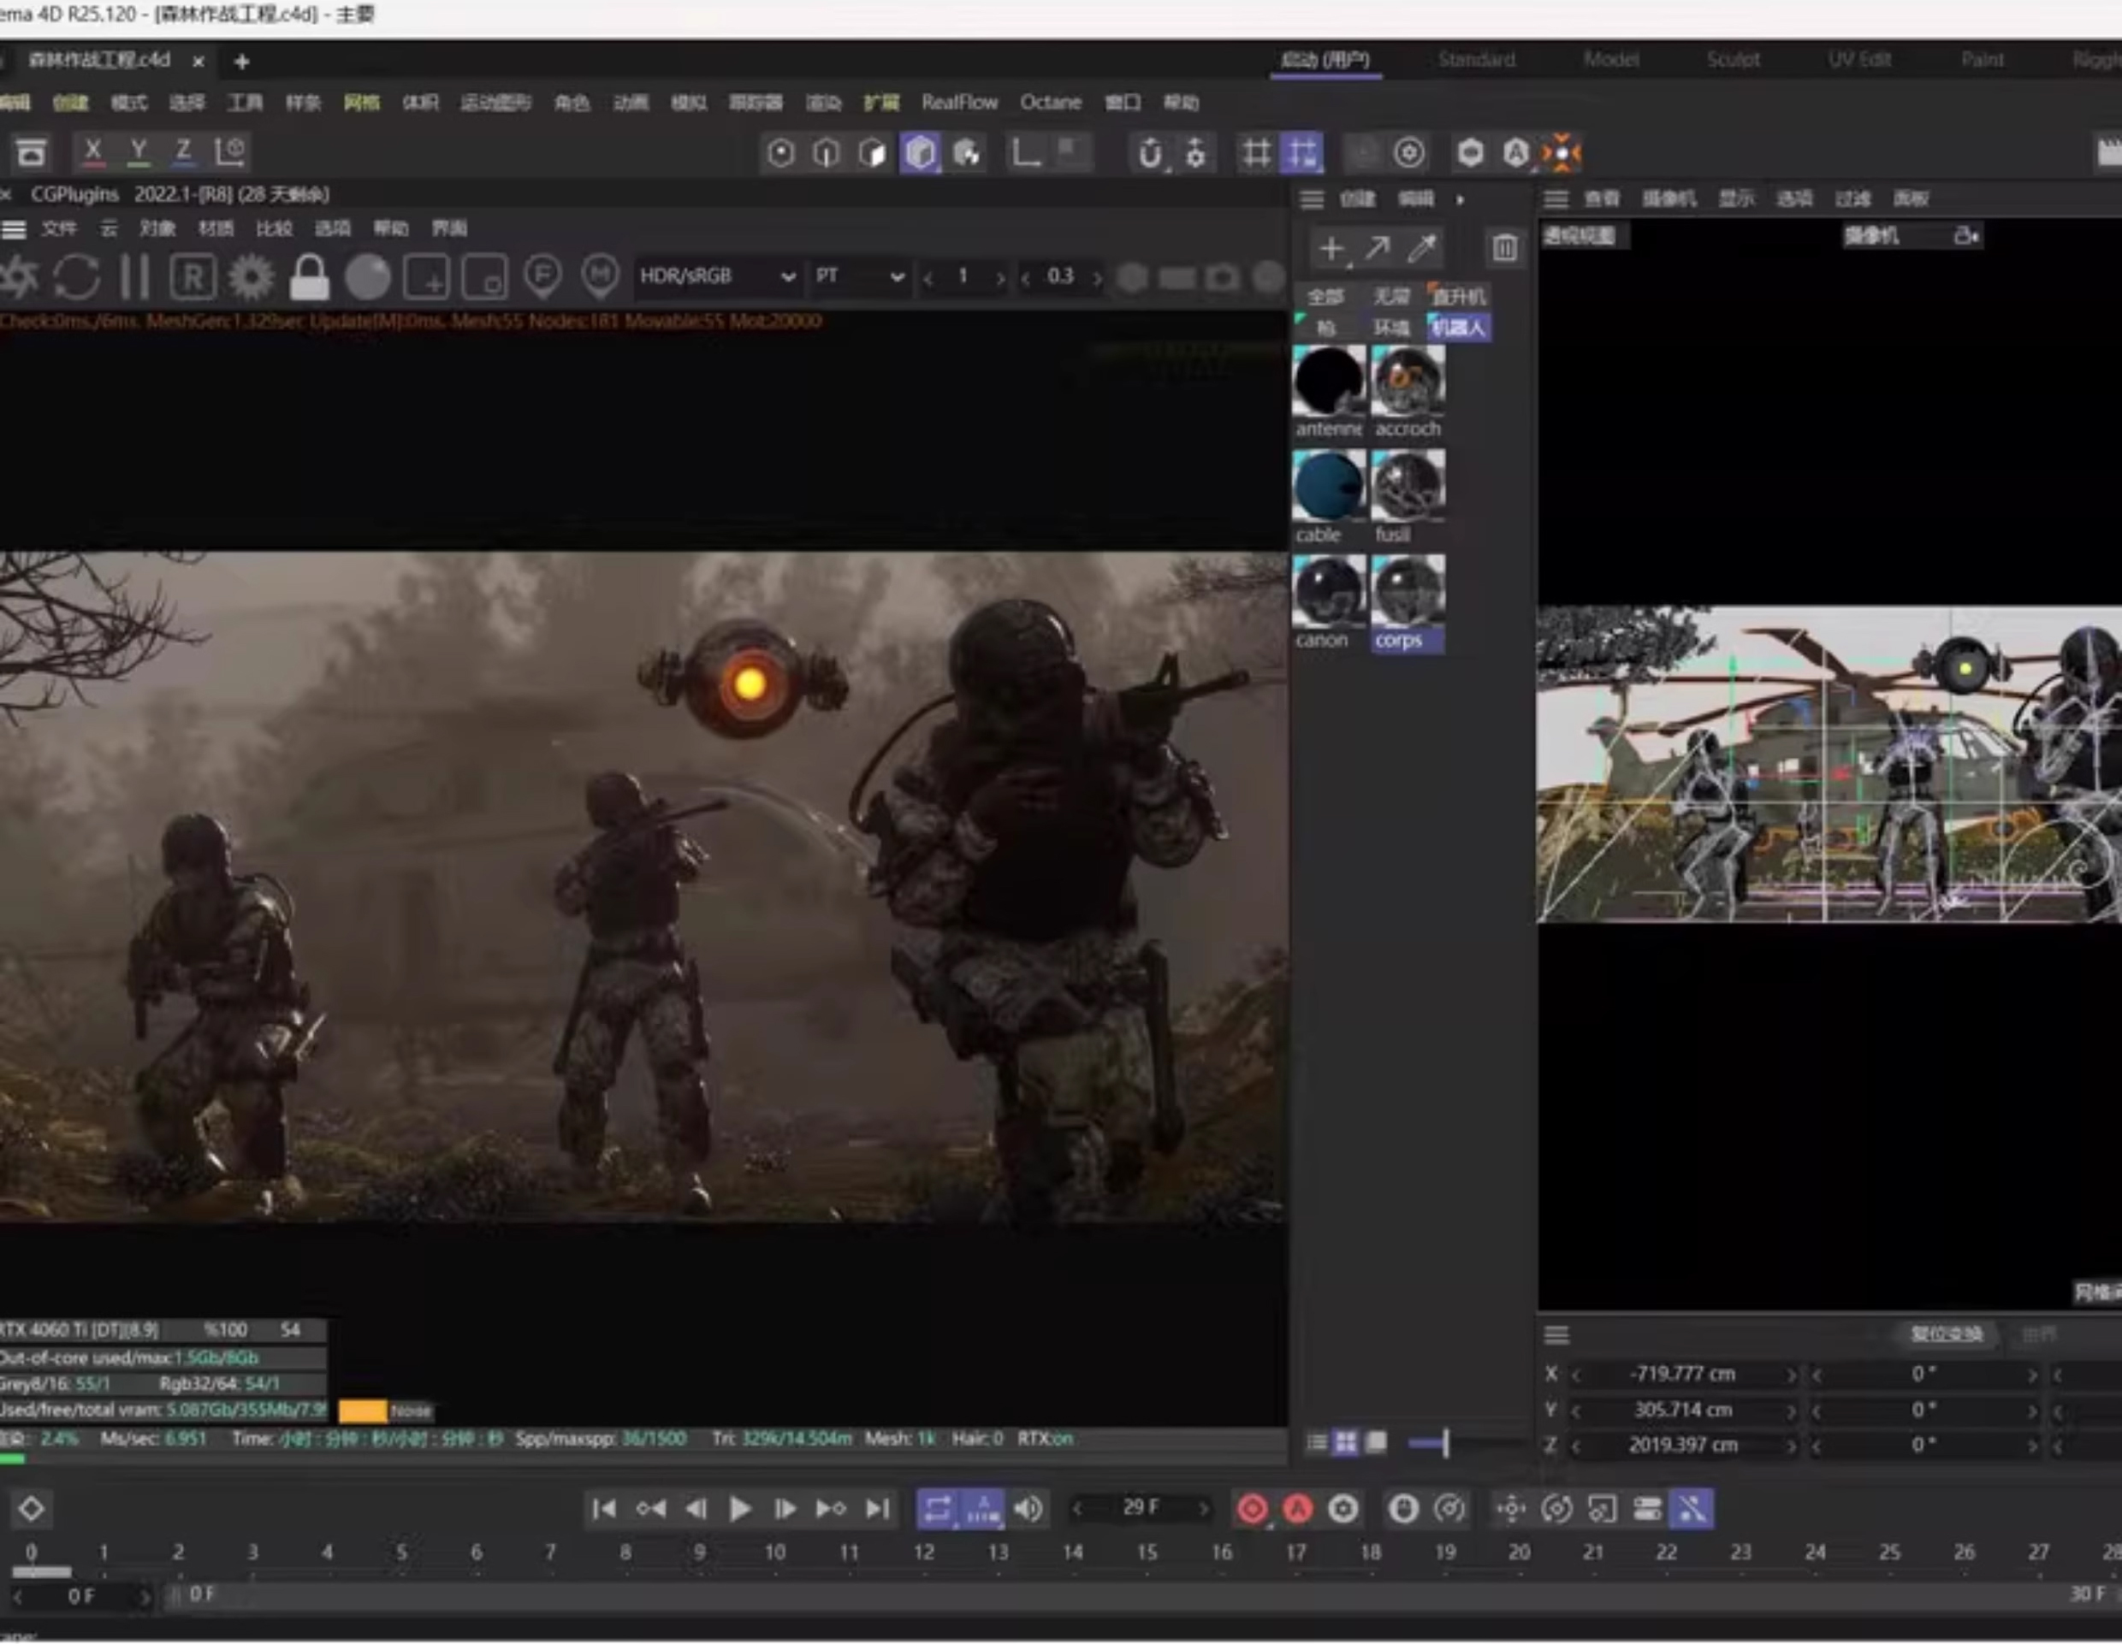The image size is (2122, 1644).
Task: Open the coordinates panel hamburger menu
Action: pyautogui.click(x=1556, y=1335)
